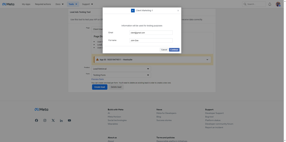The width and height of the screenshot is (286, 142).
Task: Open the notifications bell
Action: tap(270, 4)
